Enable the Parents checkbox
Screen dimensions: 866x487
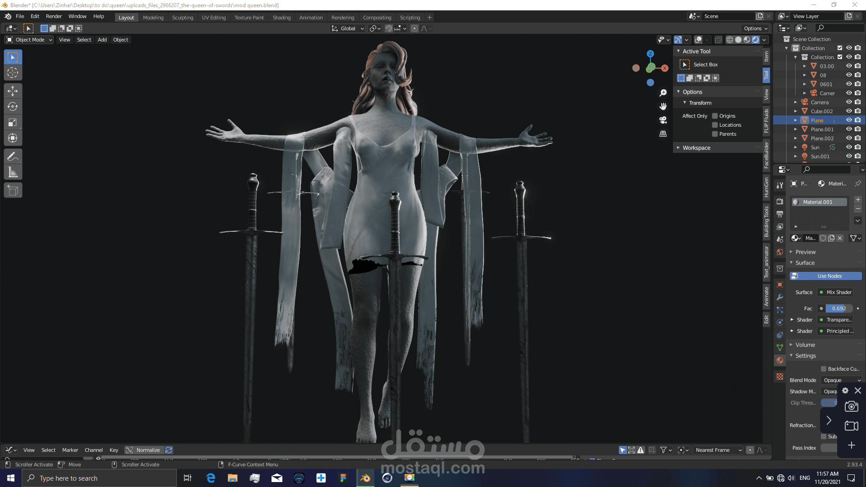tap(715, 134)
